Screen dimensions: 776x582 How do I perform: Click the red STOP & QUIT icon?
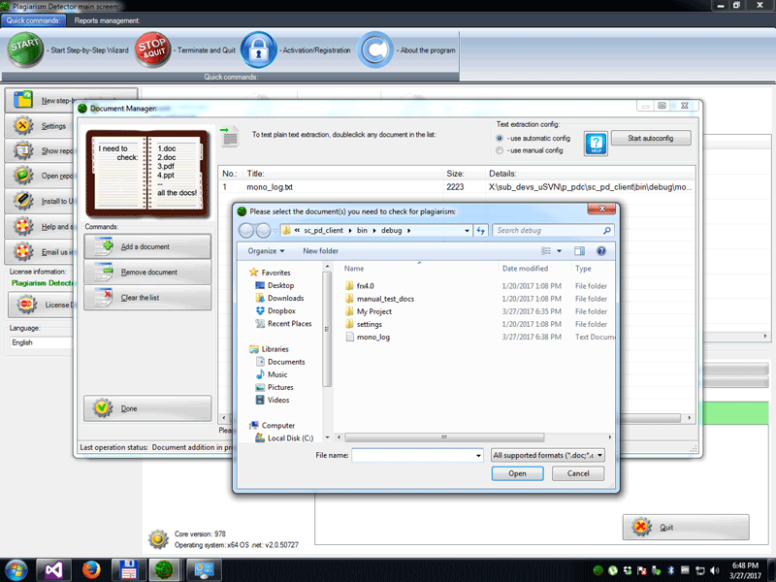(x=153, y=49)
